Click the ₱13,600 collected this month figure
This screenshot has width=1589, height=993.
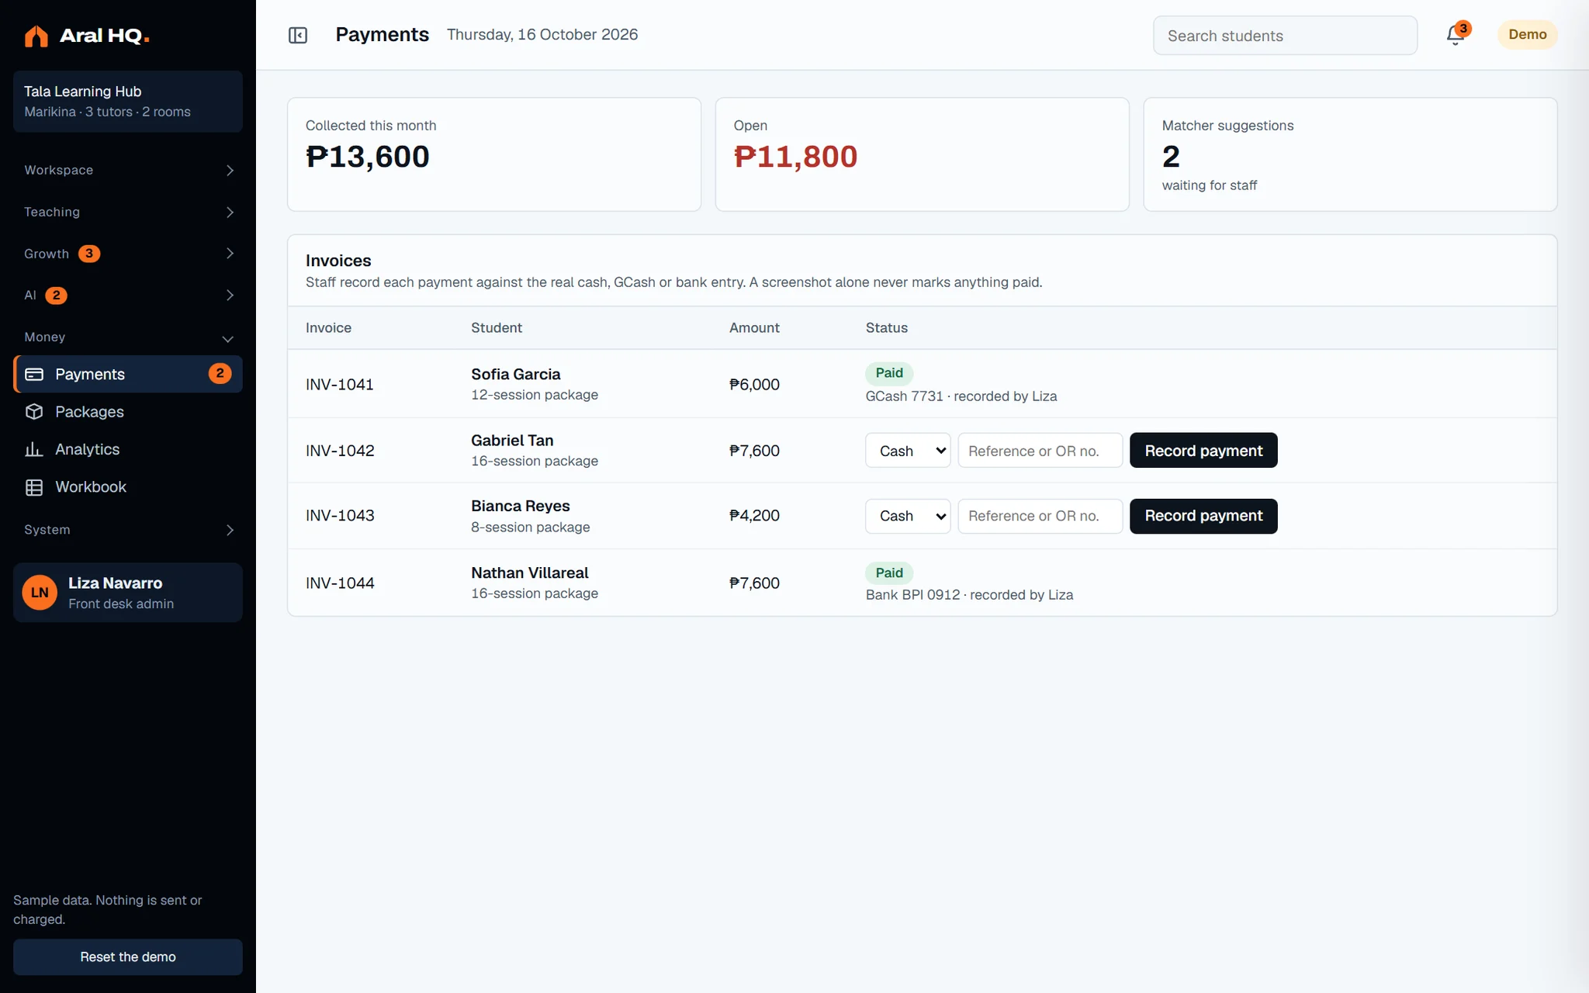[368, 157]
